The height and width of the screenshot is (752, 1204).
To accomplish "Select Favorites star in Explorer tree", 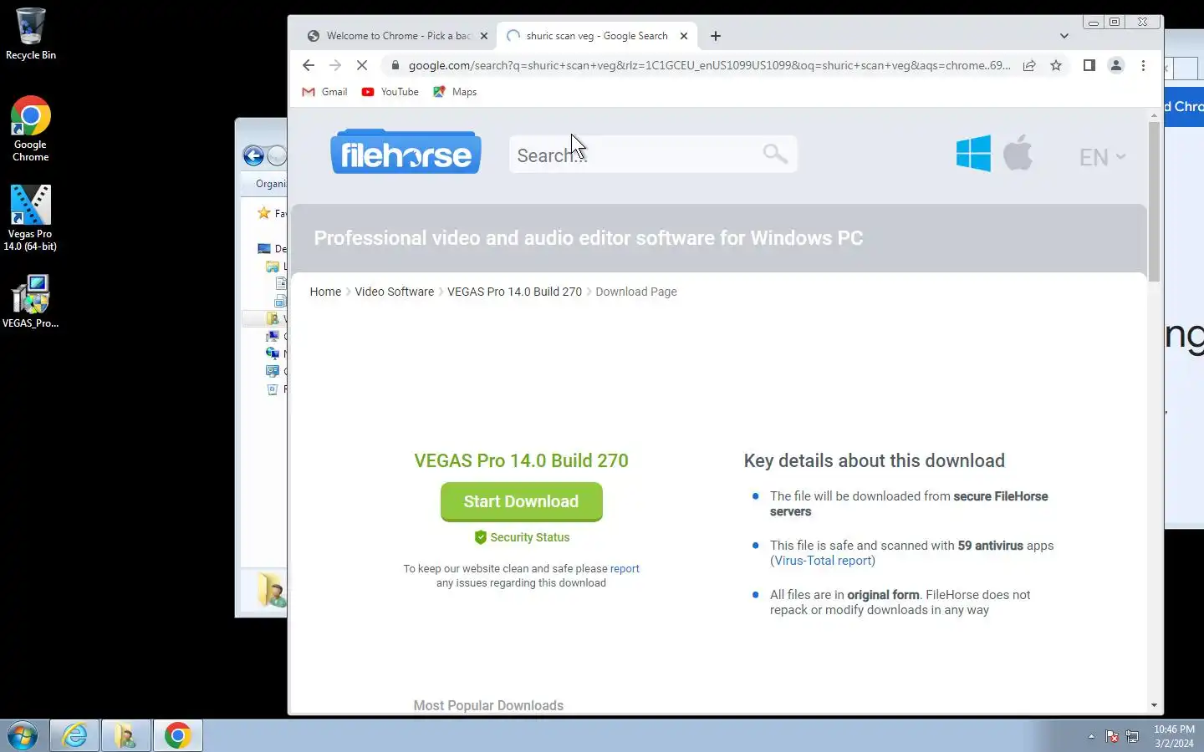I will (x=264, y=213).
